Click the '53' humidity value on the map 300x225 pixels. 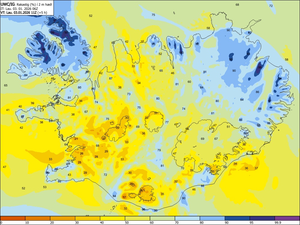(x=45, y=187)
